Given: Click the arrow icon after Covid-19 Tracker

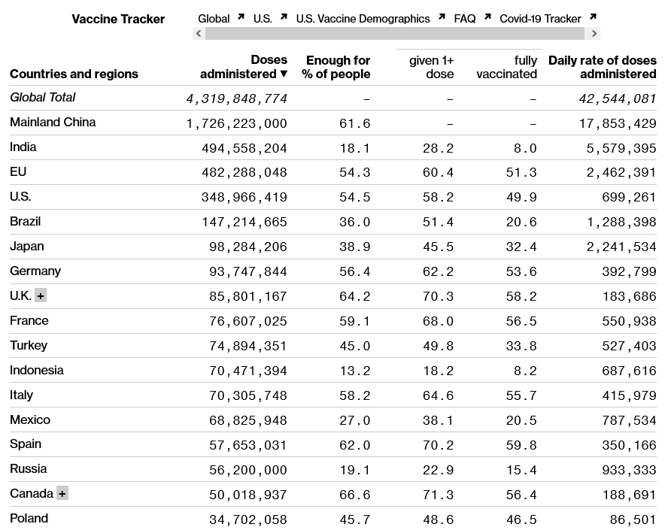Looking at the screenshot, I should [x=593, y=17].
